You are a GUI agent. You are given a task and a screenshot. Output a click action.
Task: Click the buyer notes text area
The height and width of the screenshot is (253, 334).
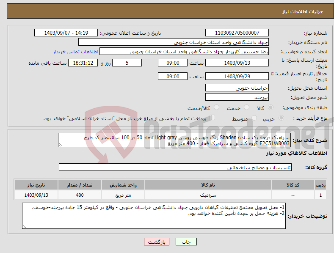coord(154,216)
